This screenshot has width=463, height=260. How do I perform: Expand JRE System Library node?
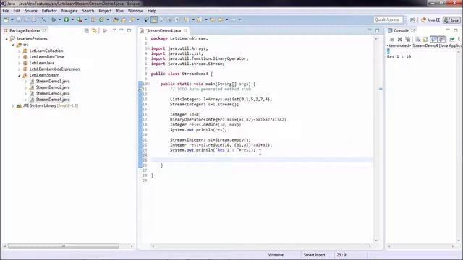pyautogui.click(x=13, y=106)
